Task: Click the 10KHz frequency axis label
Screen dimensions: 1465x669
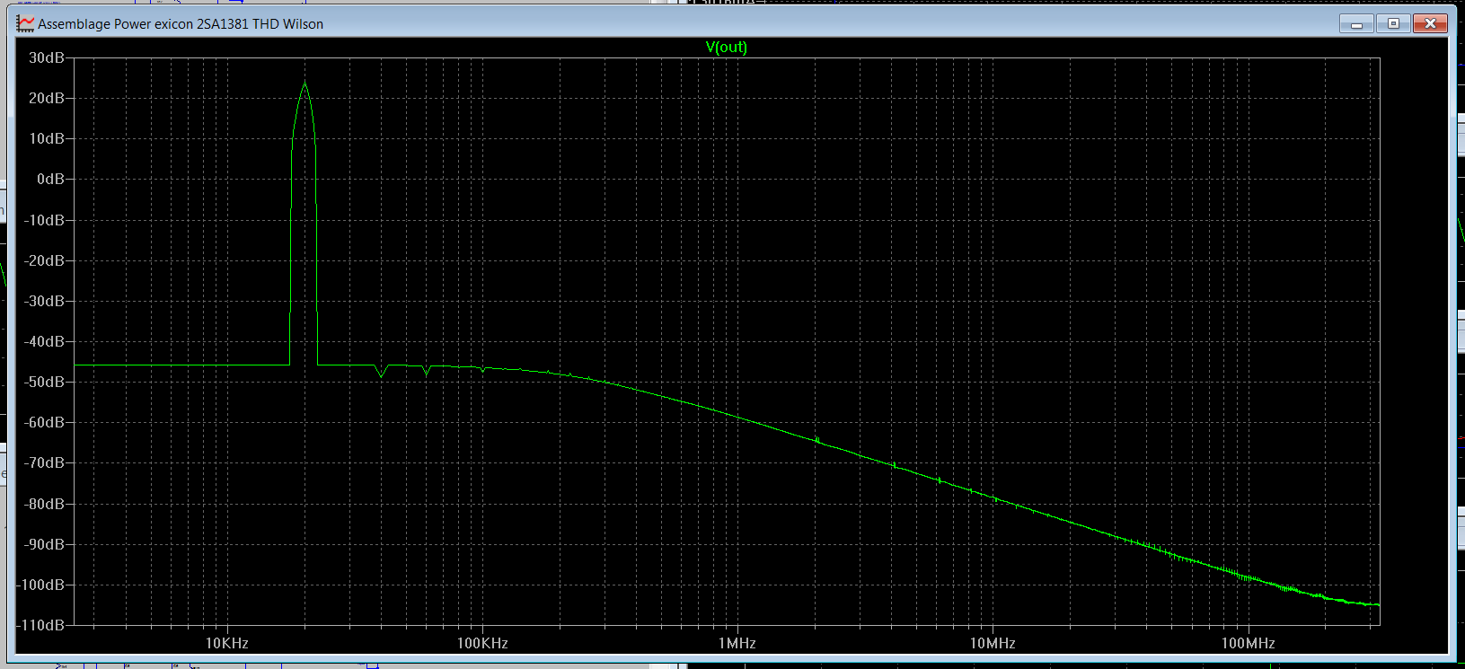Action: click(x=226, y=643)
